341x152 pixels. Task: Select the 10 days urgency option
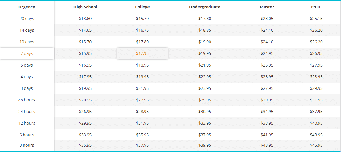(27, 42)
